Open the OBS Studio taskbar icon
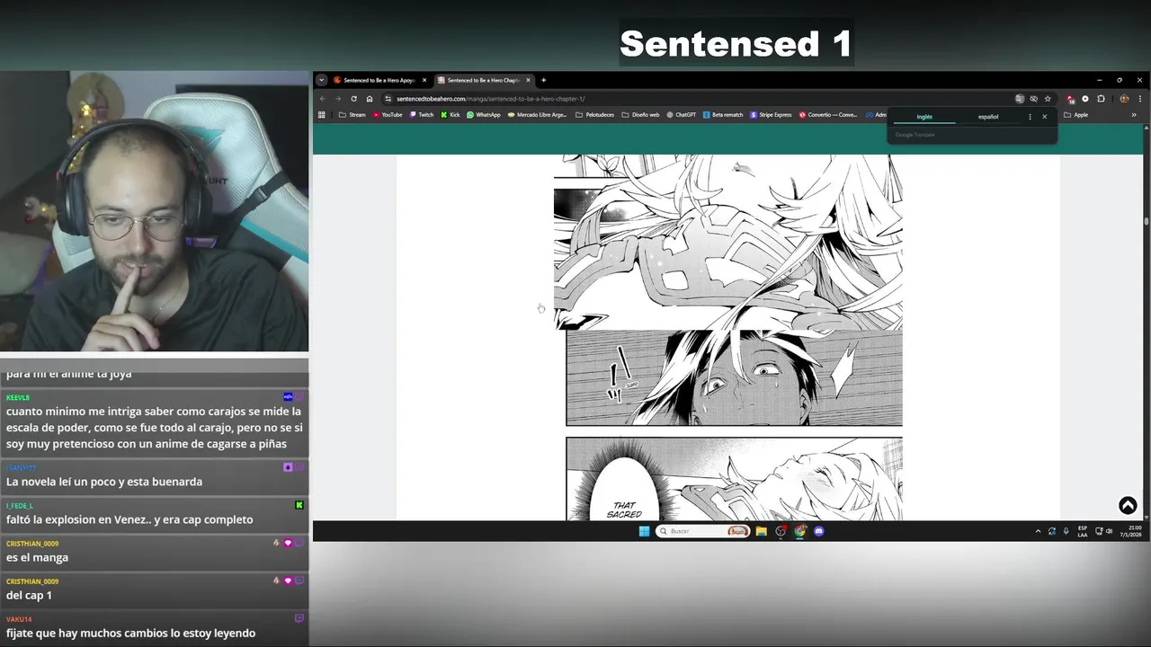Image resolution: width=1151 pixels, height=647 pixels. pyautogui.click(x=781, y=531)
